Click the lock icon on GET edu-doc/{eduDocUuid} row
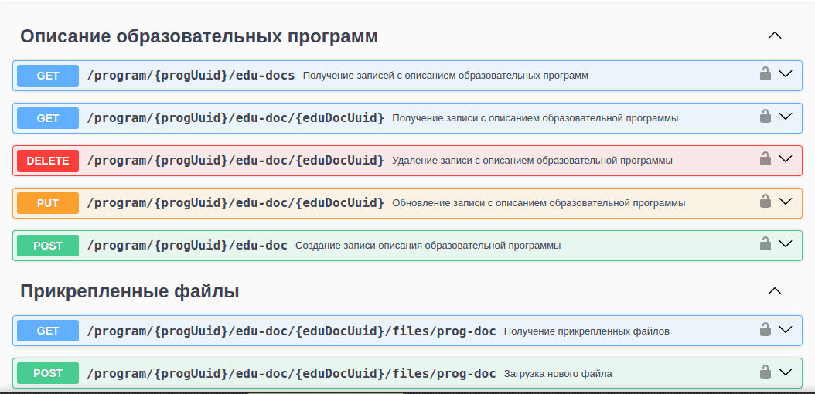This screenshot has height=394, width=815. pos(765,117)
